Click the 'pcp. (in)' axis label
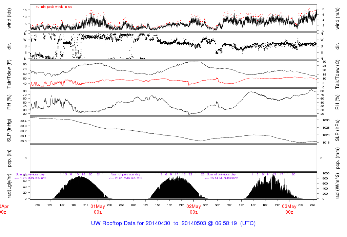 click(x=9, y=158)
